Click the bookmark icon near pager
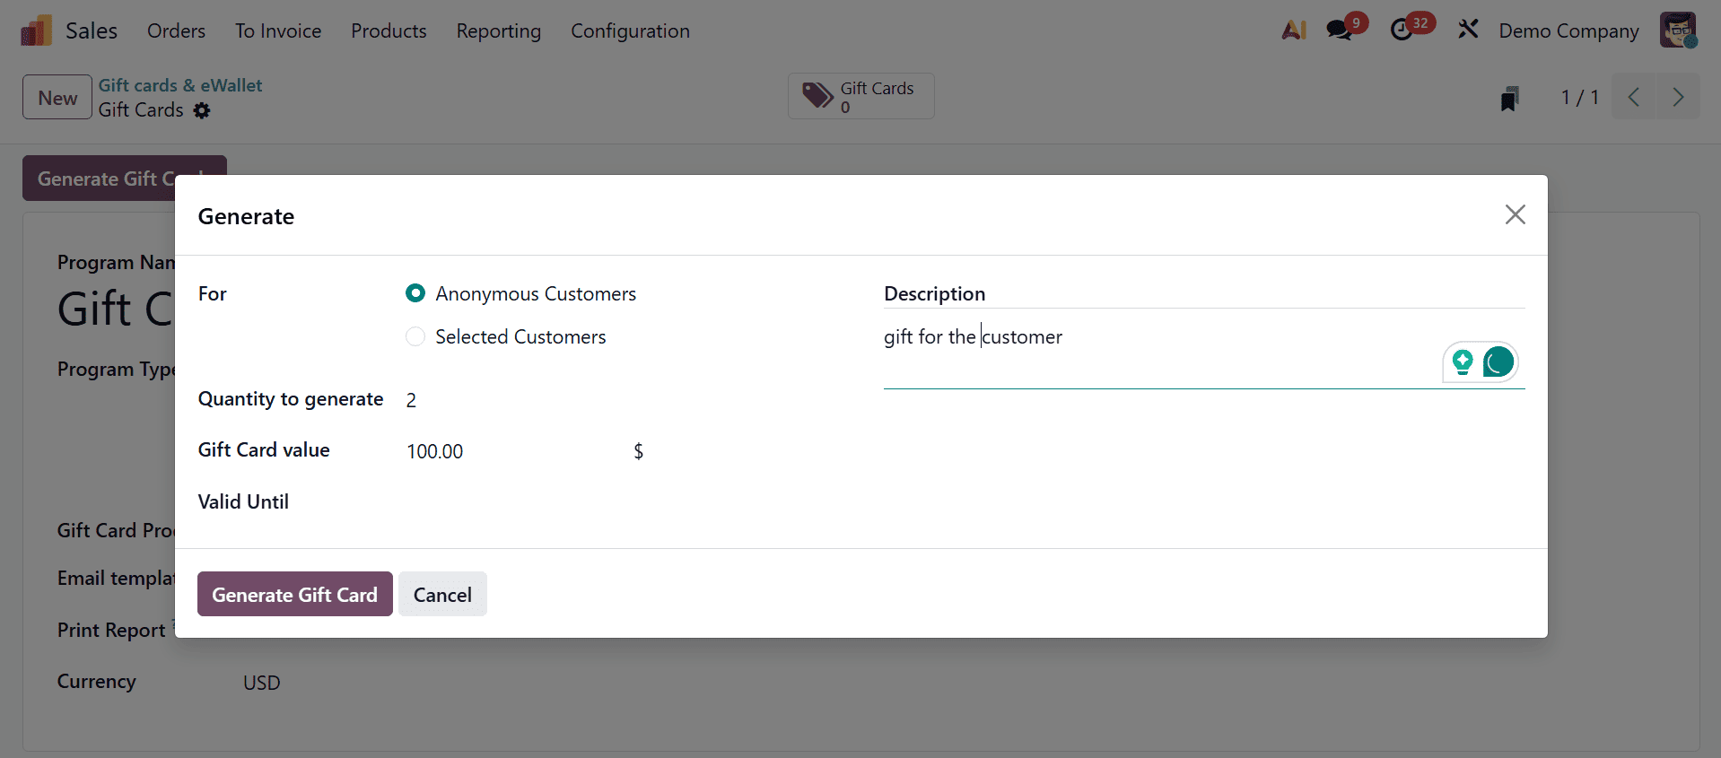 [1509, 98]
